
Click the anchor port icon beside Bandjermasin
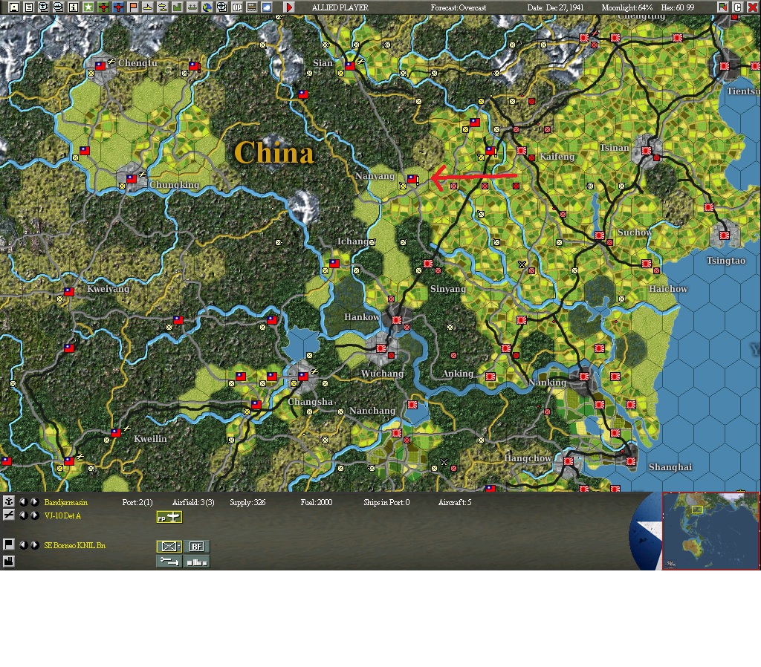[x=9, y=501]
